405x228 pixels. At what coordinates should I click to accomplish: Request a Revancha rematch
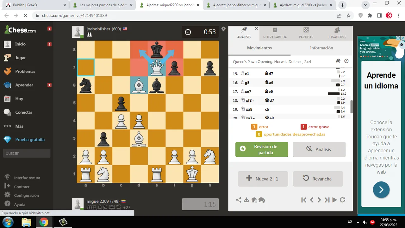pyautogui.click(x=318, y=179)
